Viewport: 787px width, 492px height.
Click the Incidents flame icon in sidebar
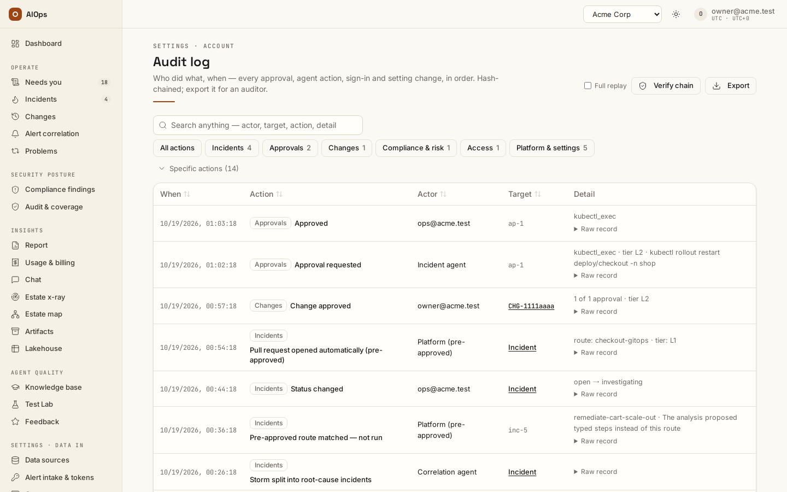(15, 99)
